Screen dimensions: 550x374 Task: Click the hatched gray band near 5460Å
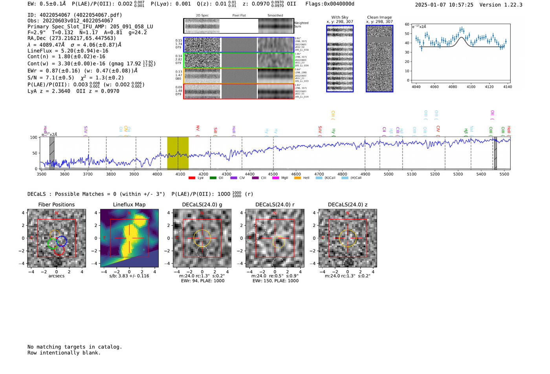pyautogui.click(x=495, y=153)
